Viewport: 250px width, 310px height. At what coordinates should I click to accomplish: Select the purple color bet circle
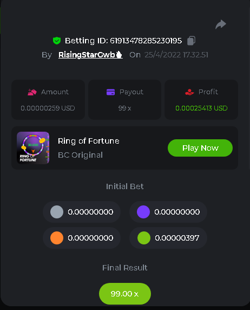coord(143,212)
